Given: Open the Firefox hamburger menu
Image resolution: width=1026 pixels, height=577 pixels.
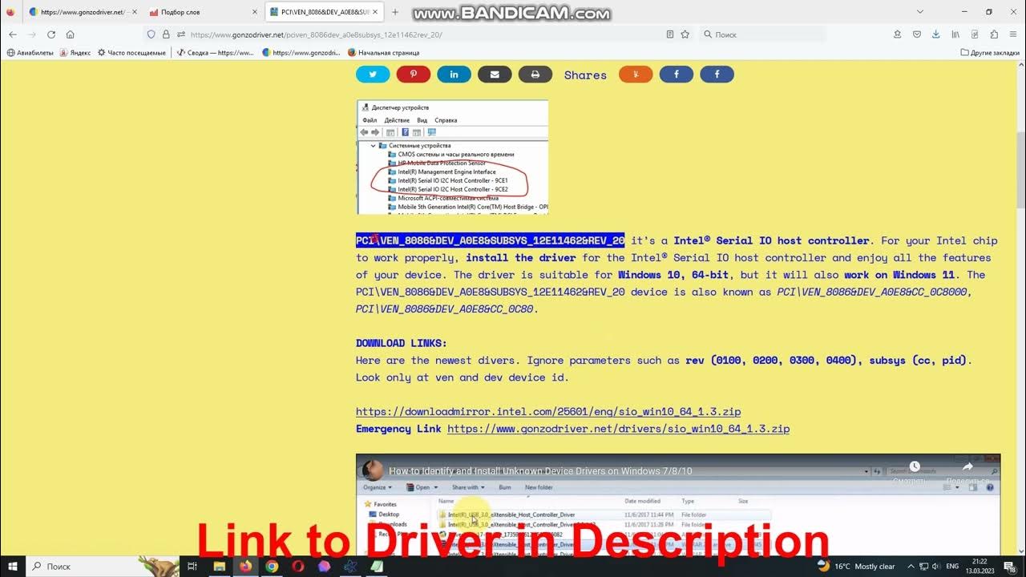Looking at the screenshot, I should 1013,34.
